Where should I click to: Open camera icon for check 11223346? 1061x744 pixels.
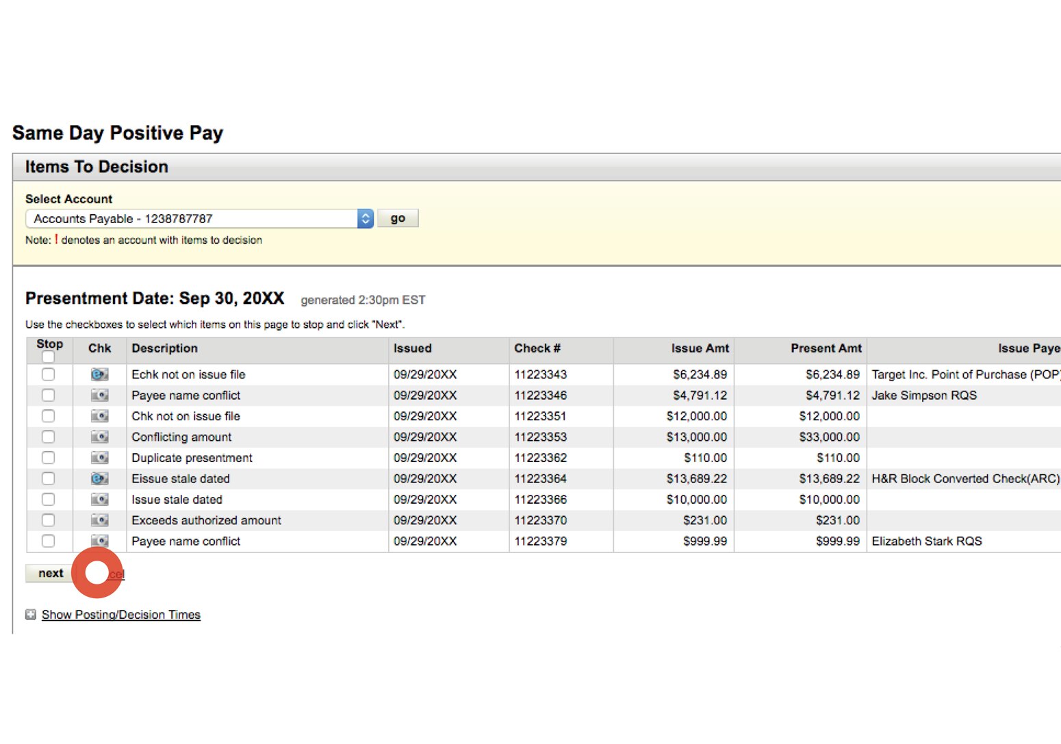pos(99,395)
